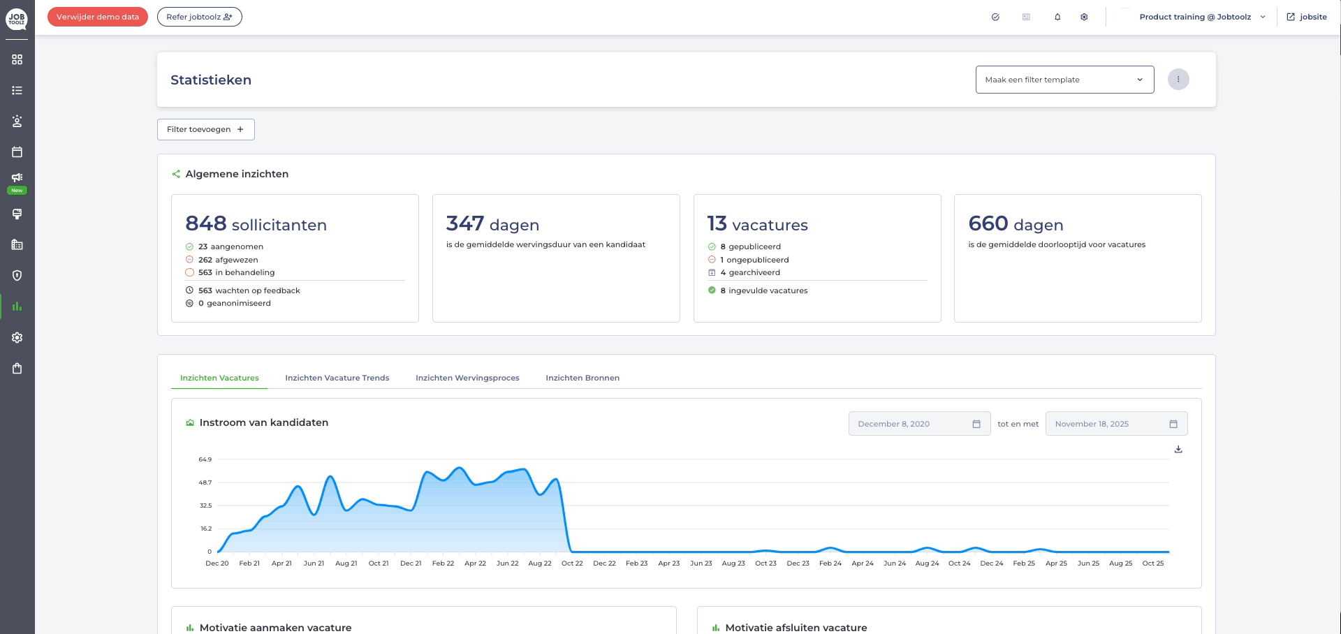The height and width of the screenshot is (634, 1341).
Task: Click the notifications bell icon
Action: [x=1057, y=17]
